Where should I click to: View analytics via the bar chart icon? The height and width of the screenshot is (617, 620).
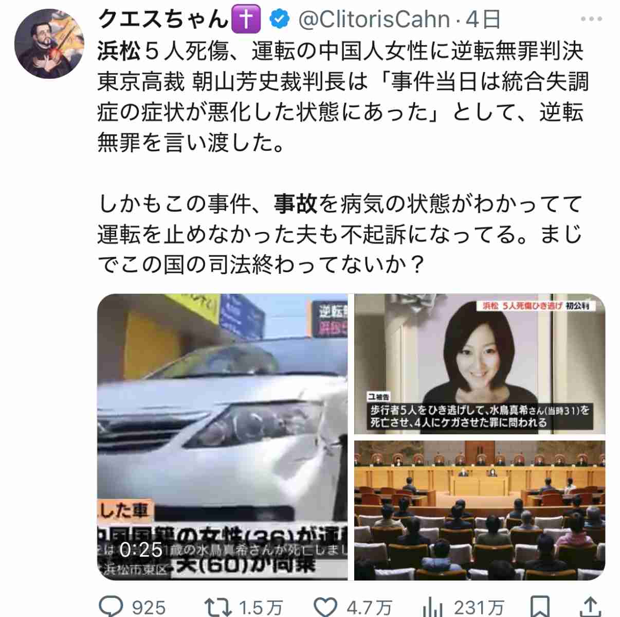coord(432,607)
